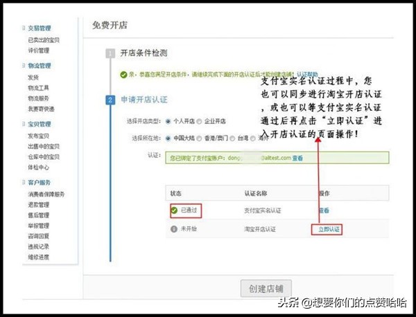Click the 免费开店 page title

click(x=110, y=26)
